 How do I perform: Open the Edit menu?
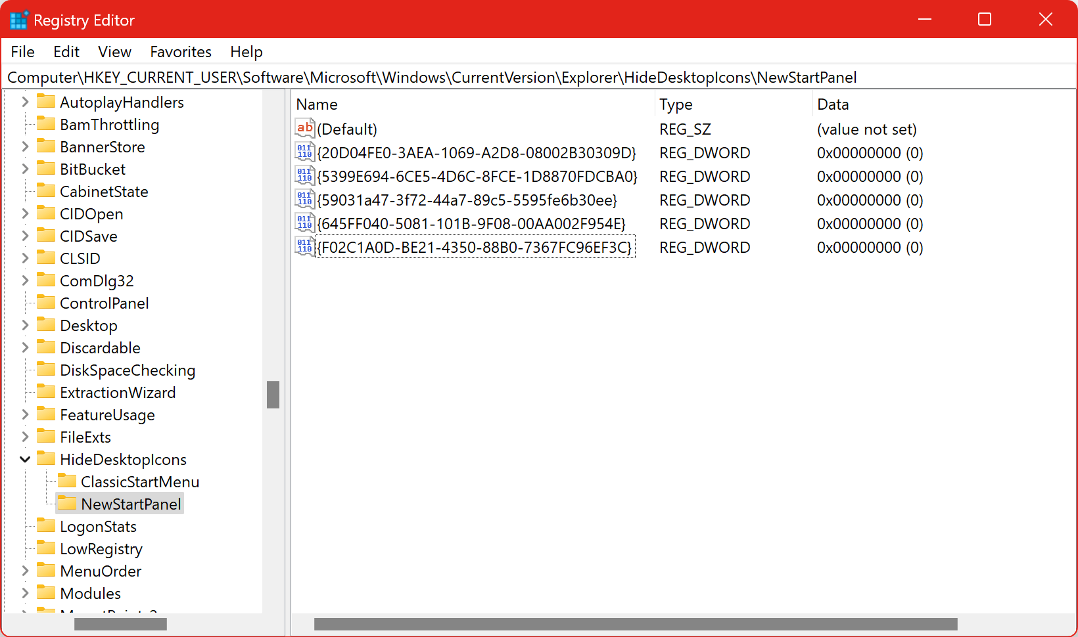point(66,52)
